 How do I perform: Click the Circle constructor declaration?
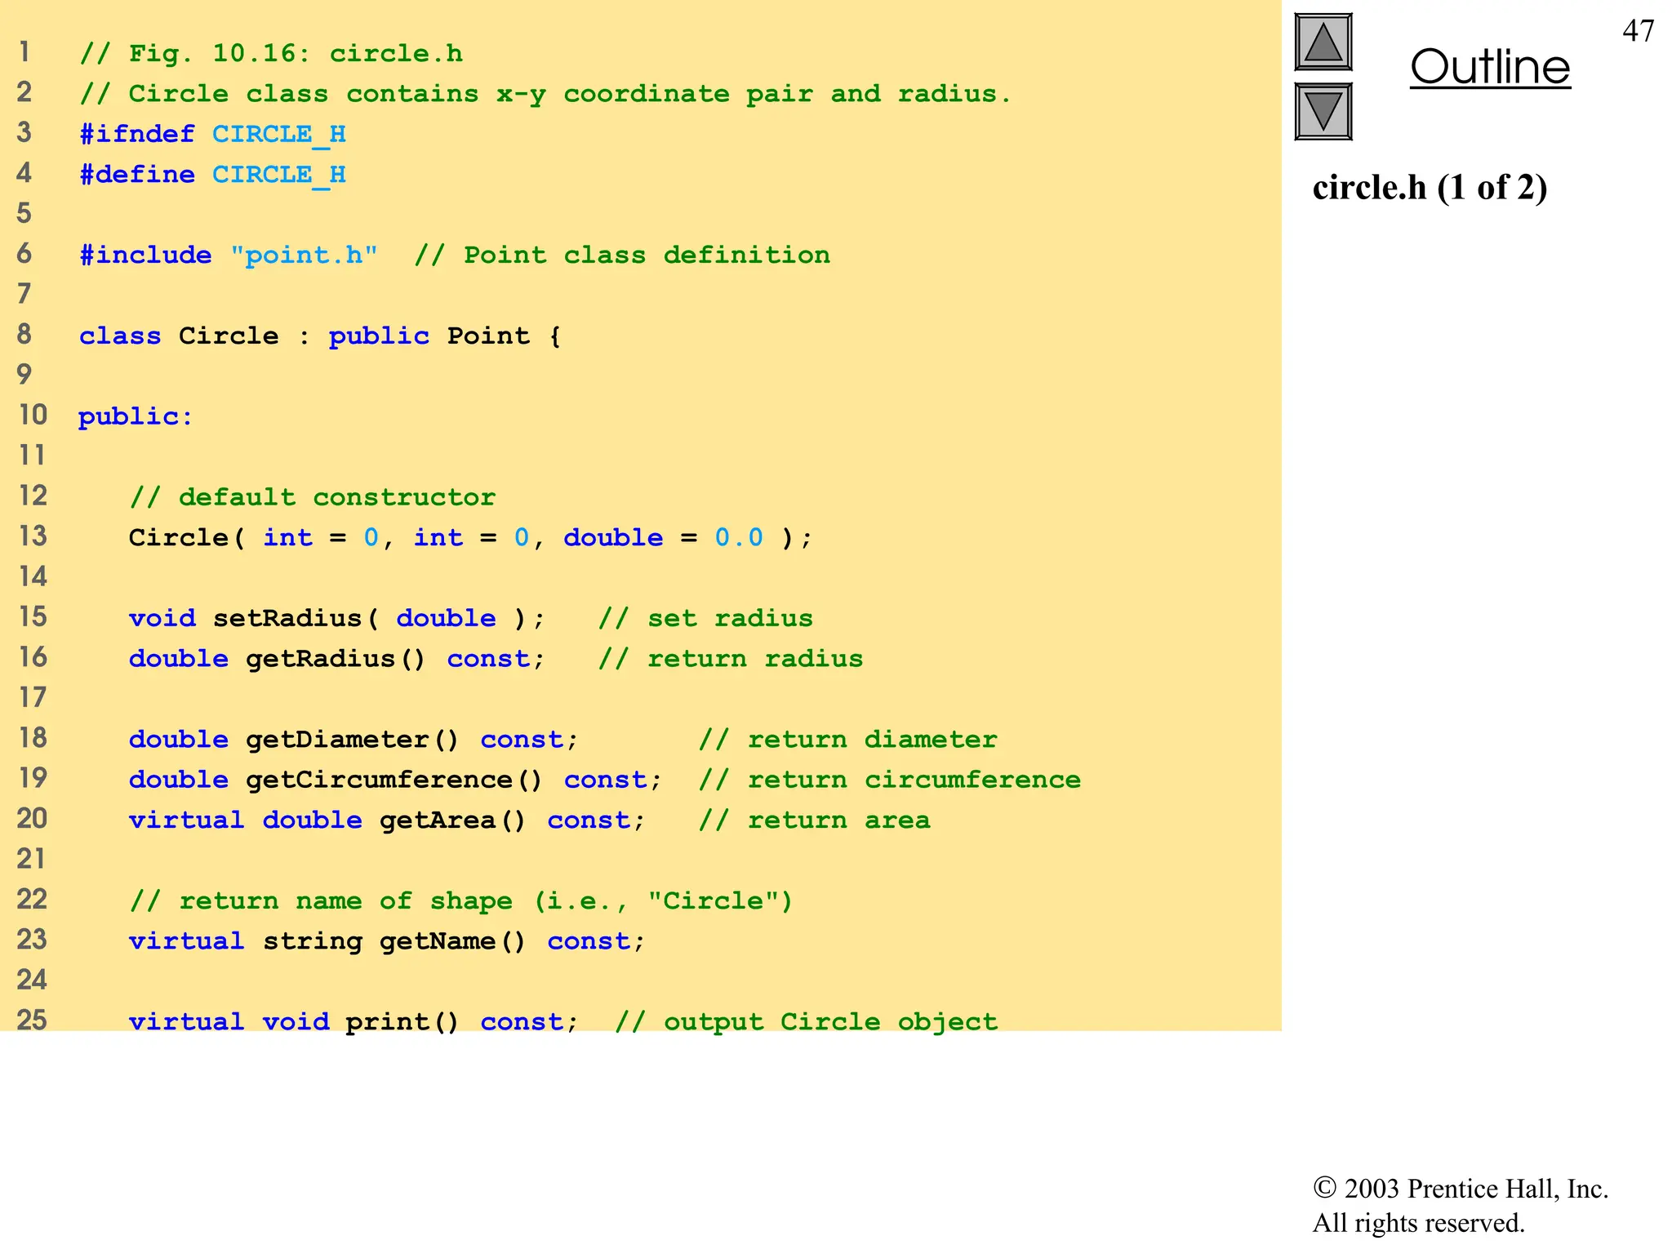(x=469, y=538)
